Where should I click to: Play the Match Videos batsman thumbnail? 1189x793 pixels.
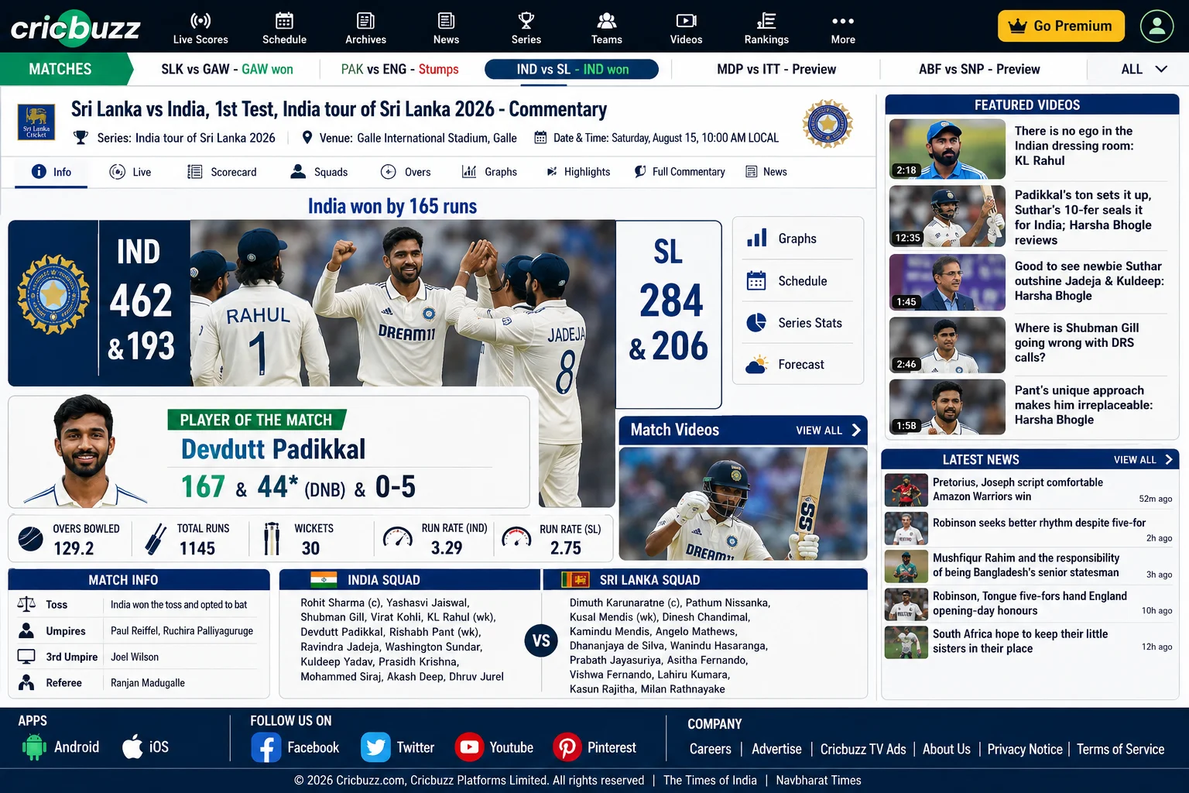click(743, 503)
